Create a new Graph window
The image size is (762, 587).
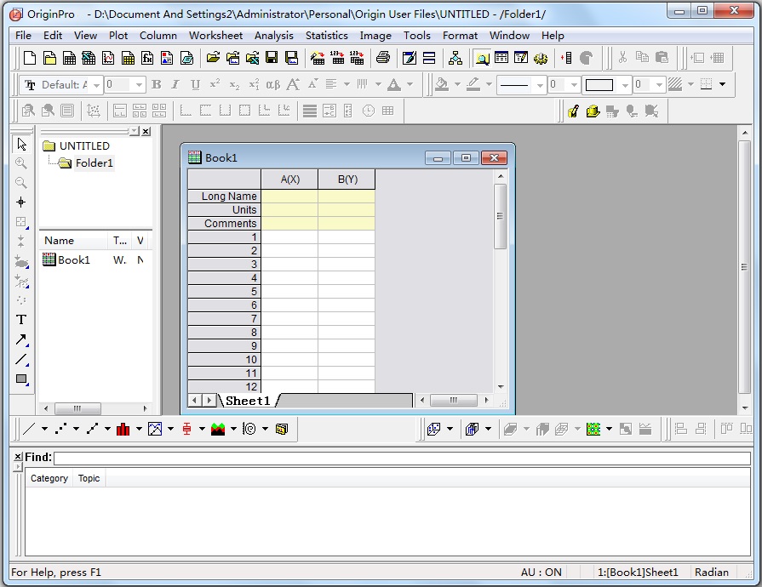point(107,58)
